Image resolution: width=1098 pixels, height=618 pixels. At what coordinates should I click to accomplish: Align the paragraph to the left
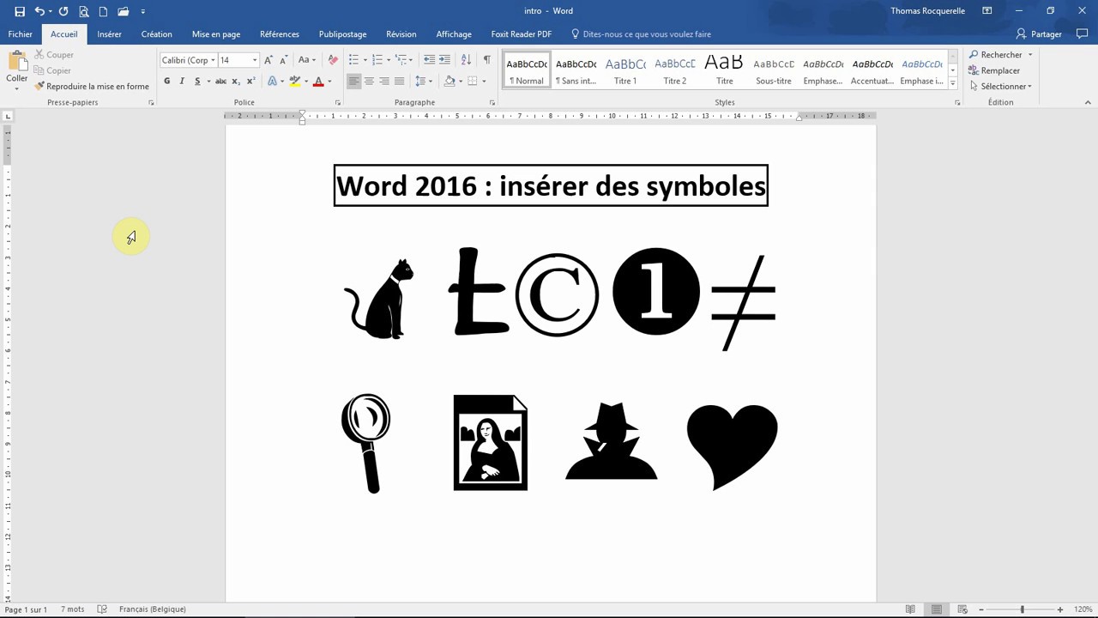353,82
